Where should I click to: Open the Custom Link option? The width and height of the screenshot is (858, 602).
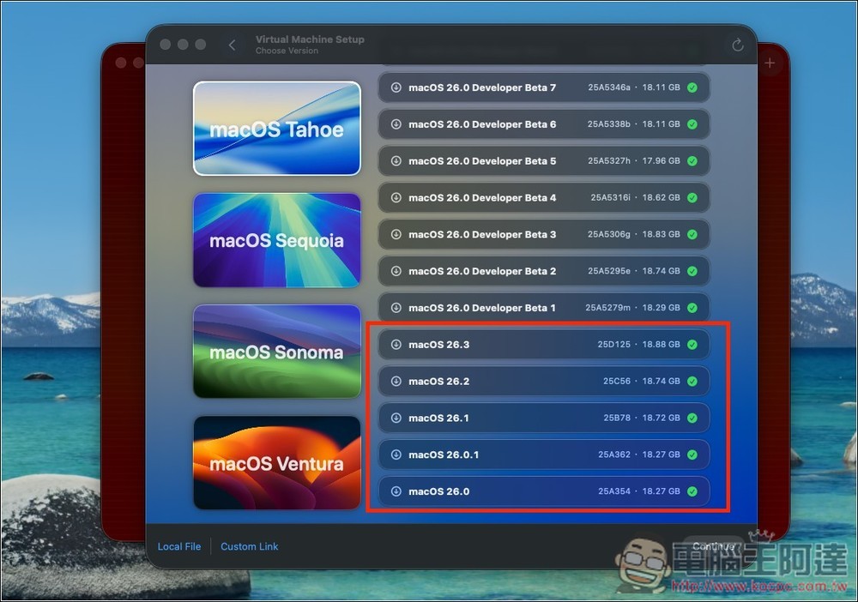(x=250, y=546)
